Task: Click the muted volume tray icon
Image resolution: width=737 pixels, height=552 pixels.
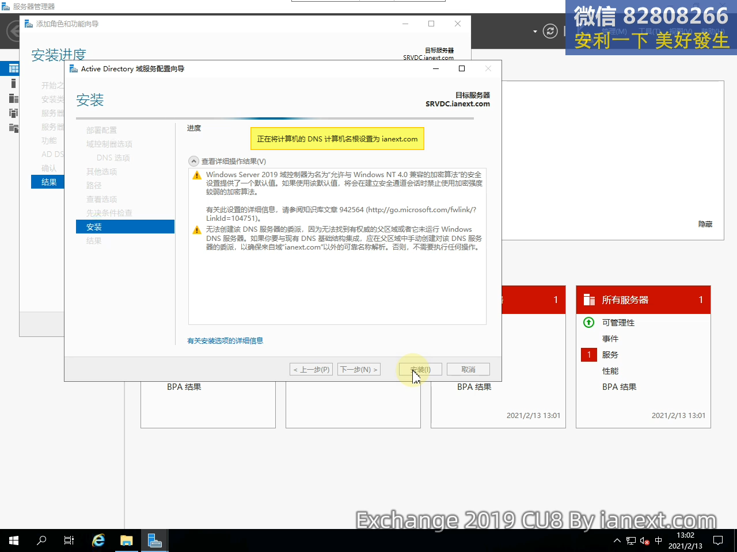Action: pyautogui.click(x=645, y=540)
